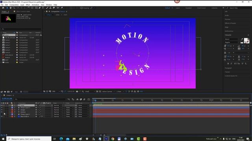The height and width of the screenshot is (141, 252).
Task: Click the white fill color swatch in Character panel
Action: pyautogui.click(x=246, y=40)
